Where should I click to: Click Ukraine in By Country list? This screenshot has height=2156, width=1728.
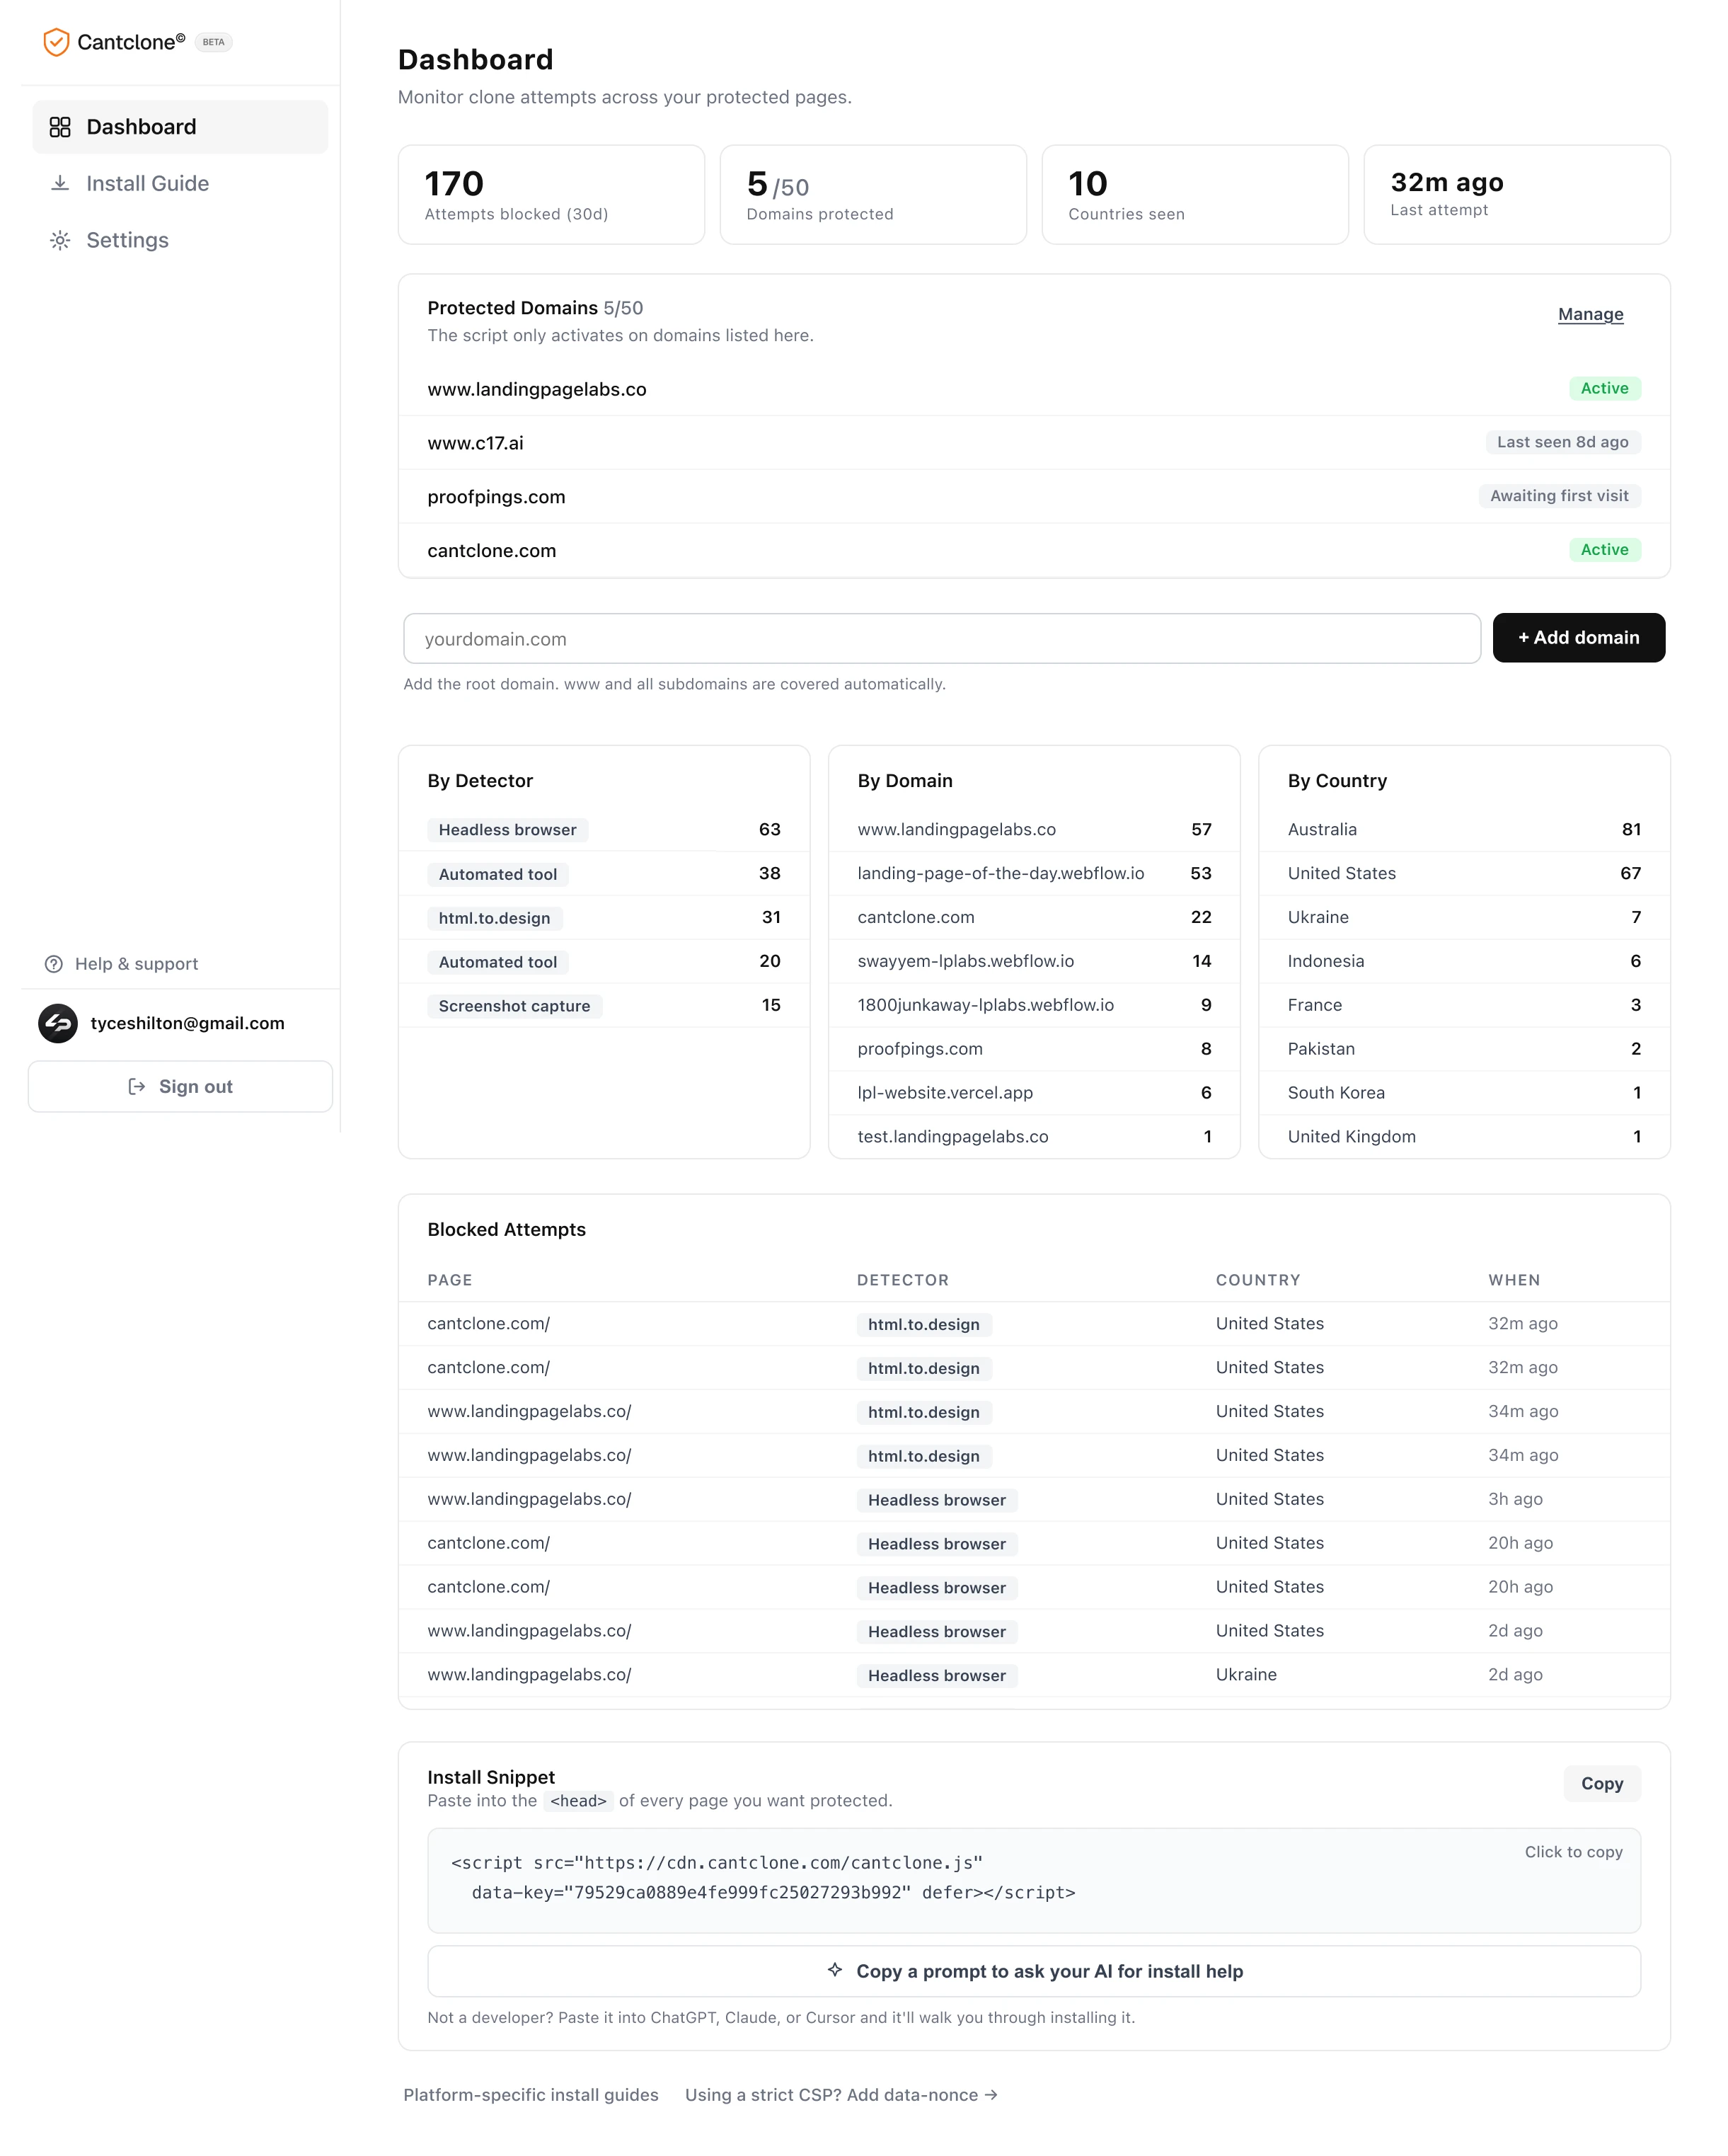(x=1318, y=917)
